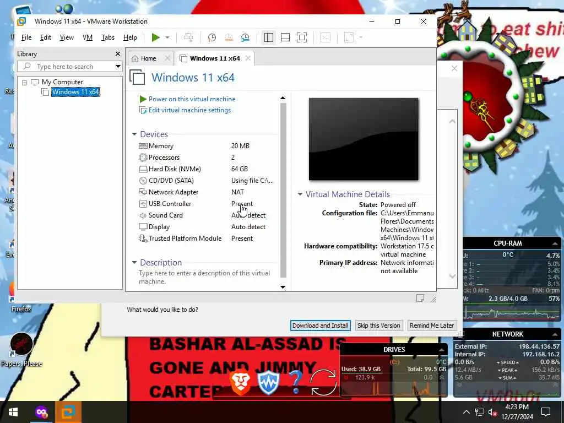Select the Memory device row

pyautogui.click(x=206, y=145)
